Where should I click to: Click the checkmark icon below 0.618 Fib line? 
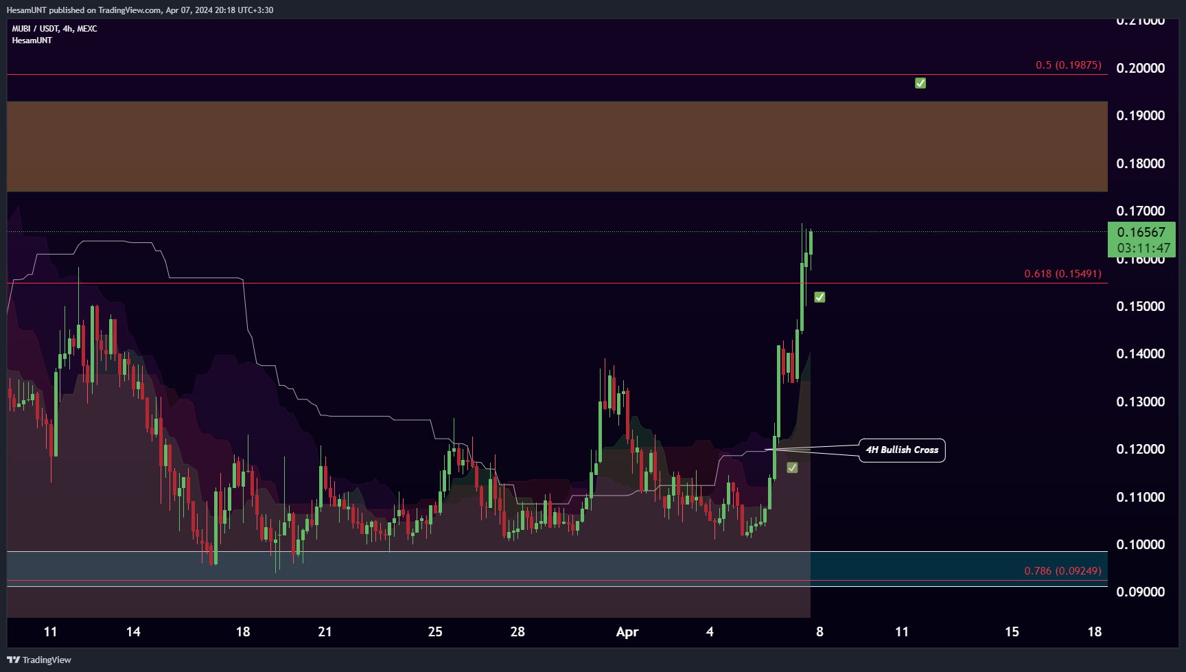point(819,297)
